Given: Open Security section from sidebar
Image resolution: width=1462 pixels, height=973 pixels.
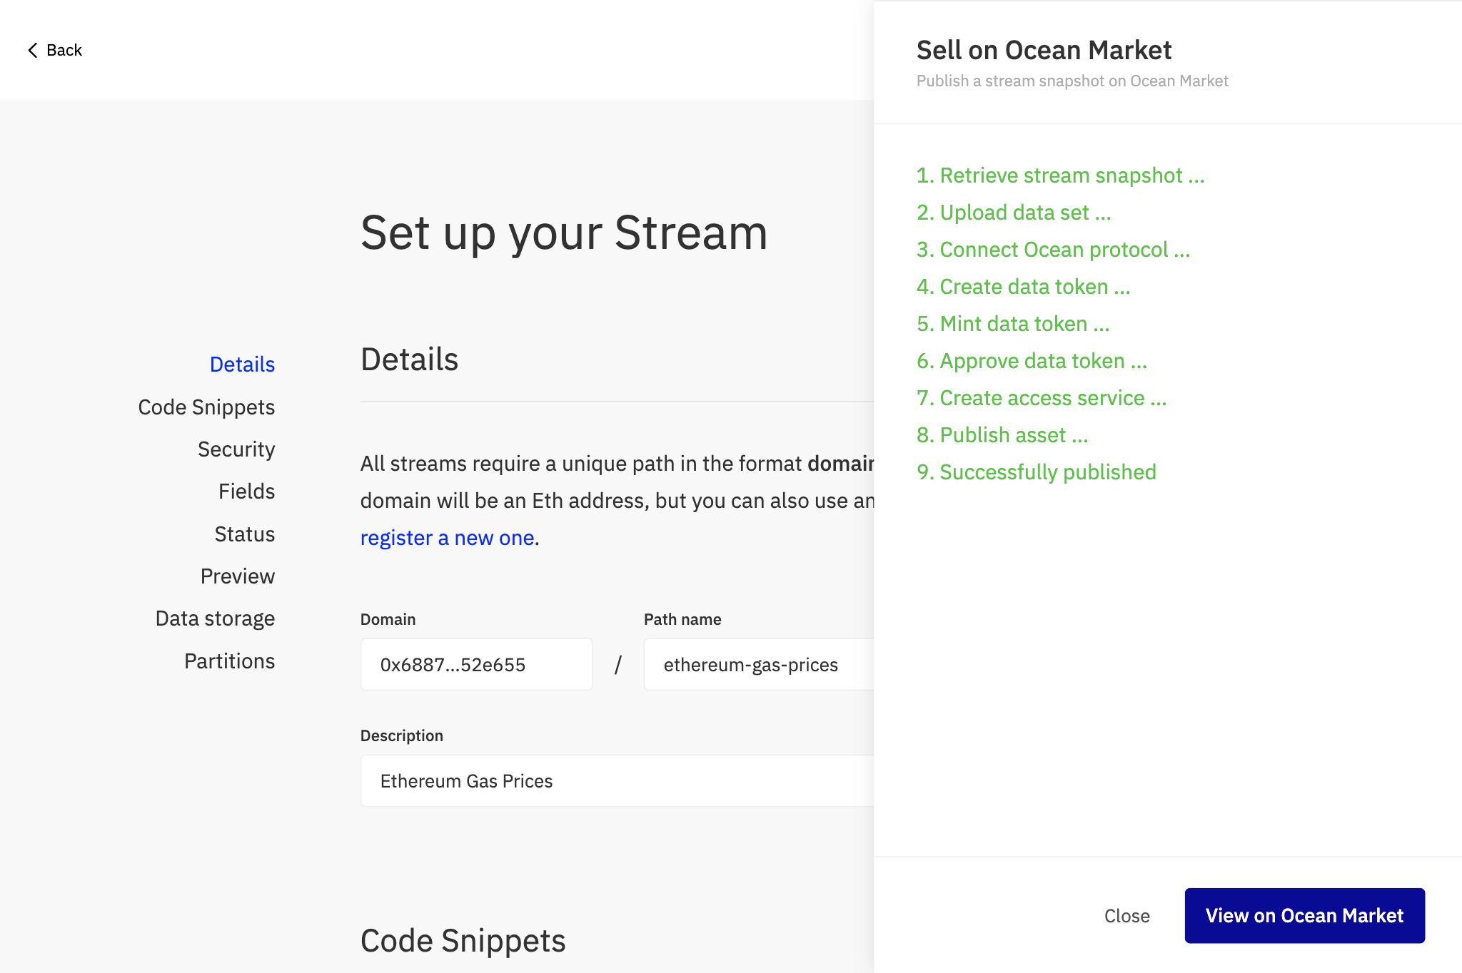Looking at the screenshot, I should [x=236, y=449].
